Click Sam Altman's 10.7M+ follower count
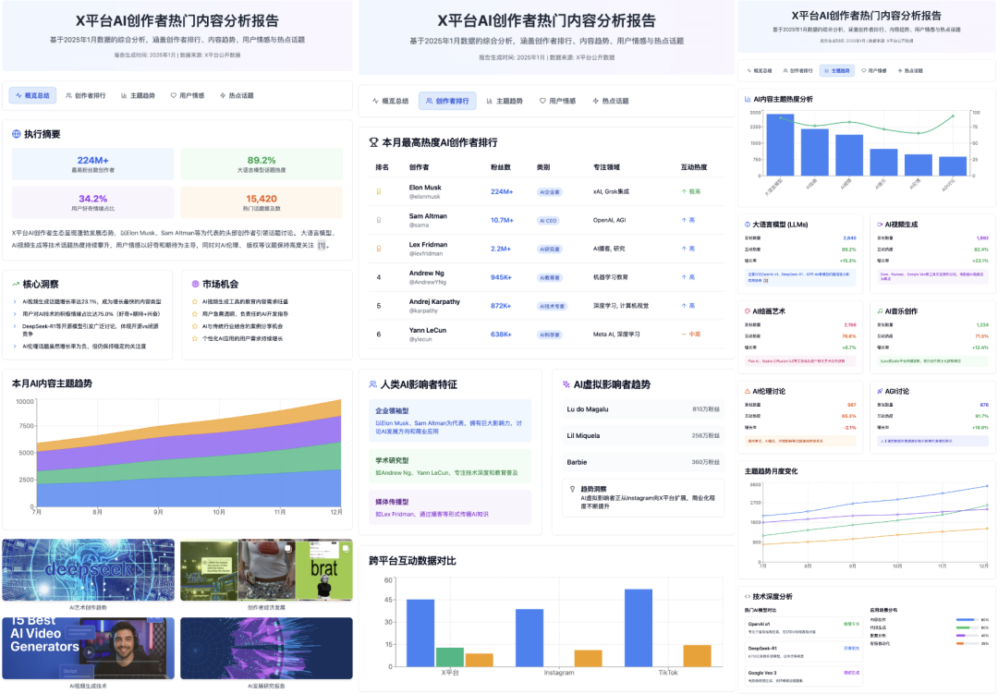The height and width of the screenshot is (694, 998). [x=502, y=220]
